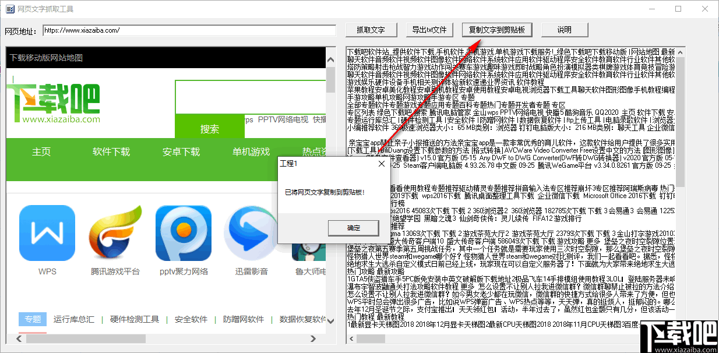Open the 数据恢复软件 link
This screenshot has height=353, width=719.
[x=302, y=319]
